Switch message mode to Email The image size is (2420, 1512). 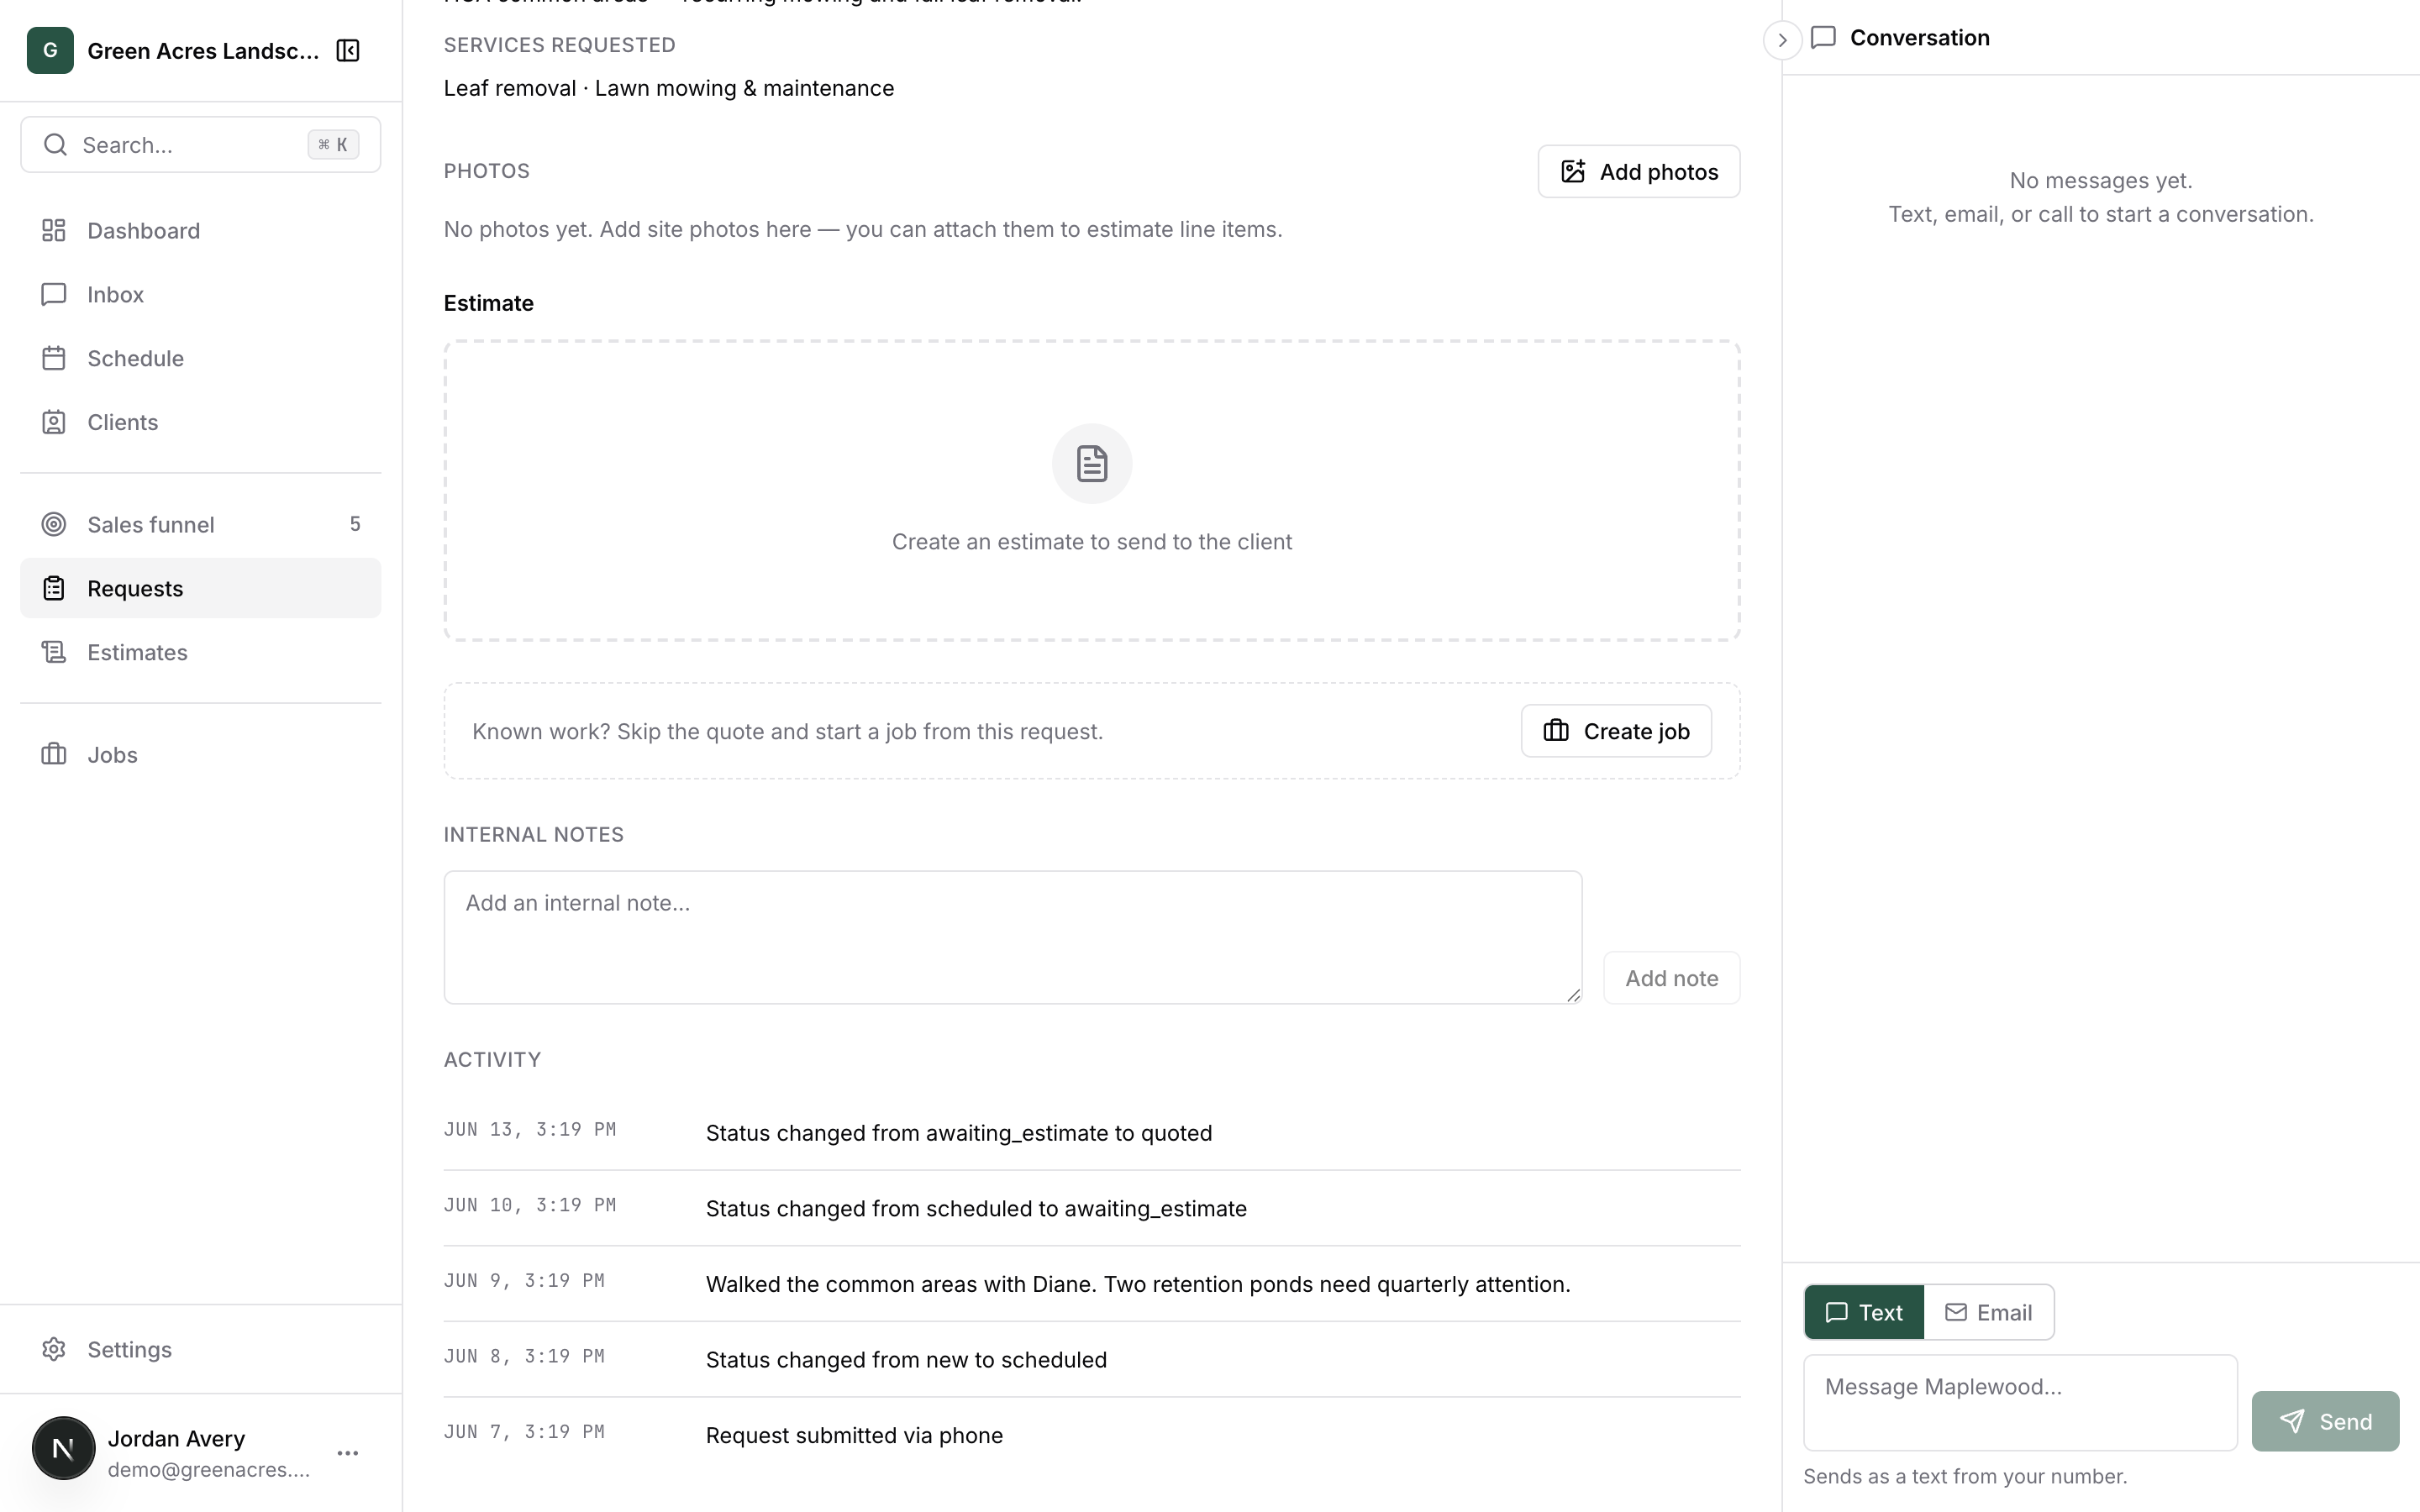tap(1988, 1312)
